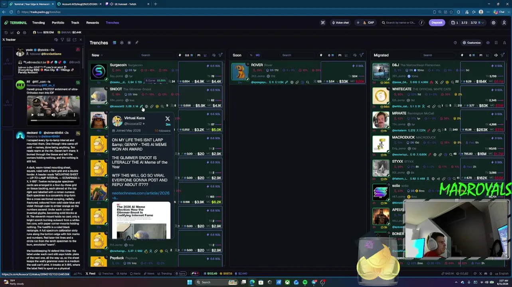Open the Alpha tab in the bottom bar
512x287 pixels.
(122, 273)
